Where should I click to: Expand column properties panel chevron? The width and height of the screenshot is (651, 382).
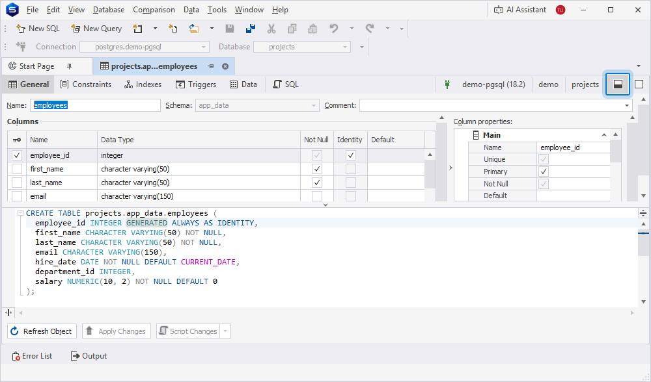click(x=451, y=168)
